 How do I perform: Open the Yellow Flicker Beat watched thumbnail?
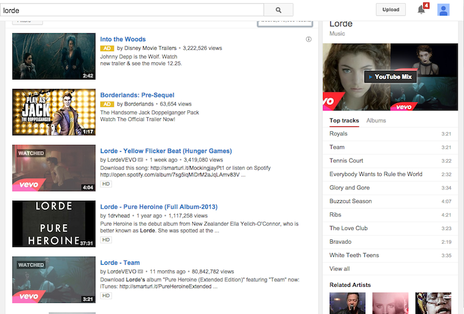54,168
